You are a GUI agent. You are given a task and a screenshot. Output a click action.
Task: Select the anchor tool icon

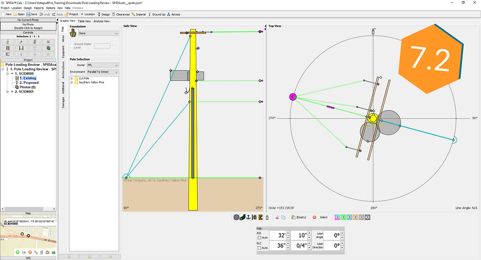248,217
